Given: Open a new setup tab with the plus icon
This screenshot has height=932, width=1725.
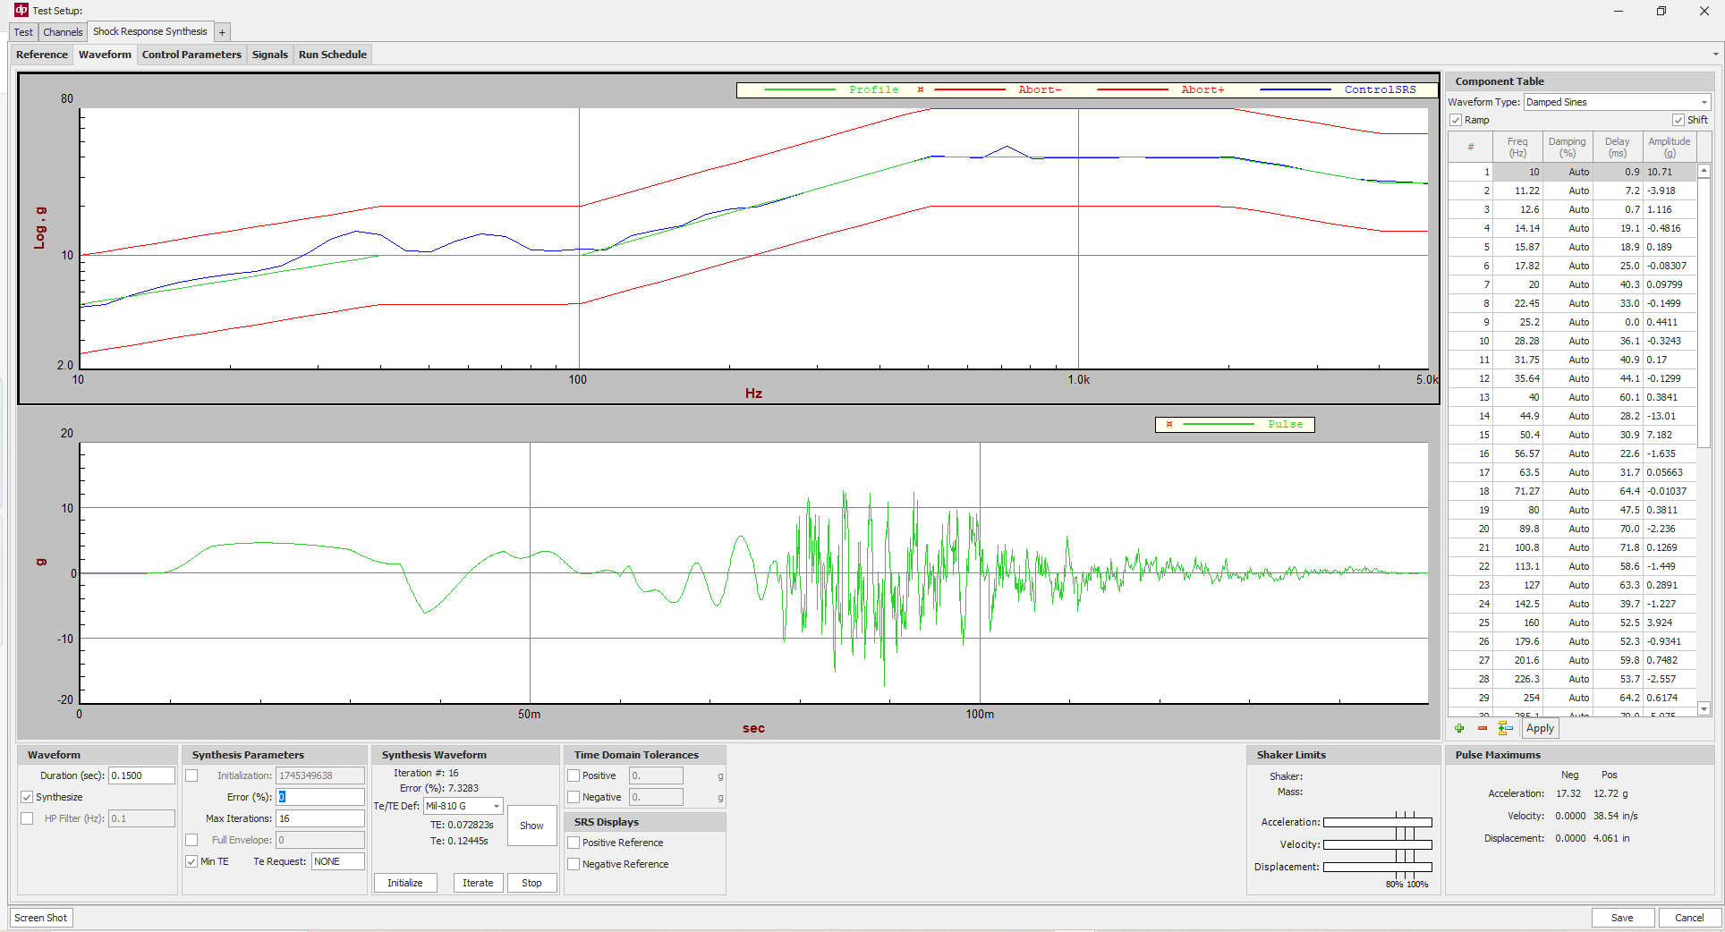Looking at the screenshot, I should (221, 31).
